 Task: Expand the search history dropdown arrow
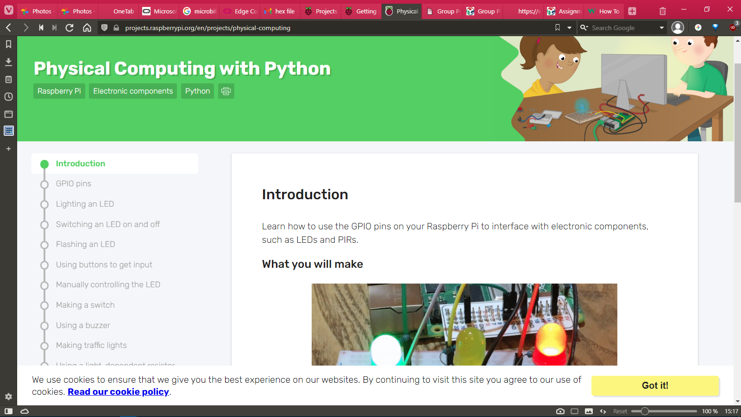tap(662, 28)
